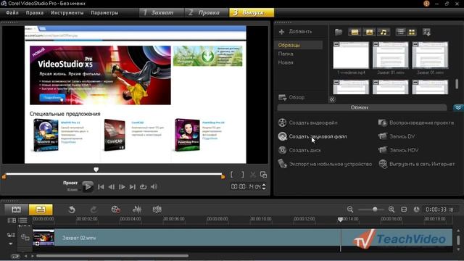Play the project in preview
Screen dimensions: 464x261
pyautogui.click(x=87, y=186)
